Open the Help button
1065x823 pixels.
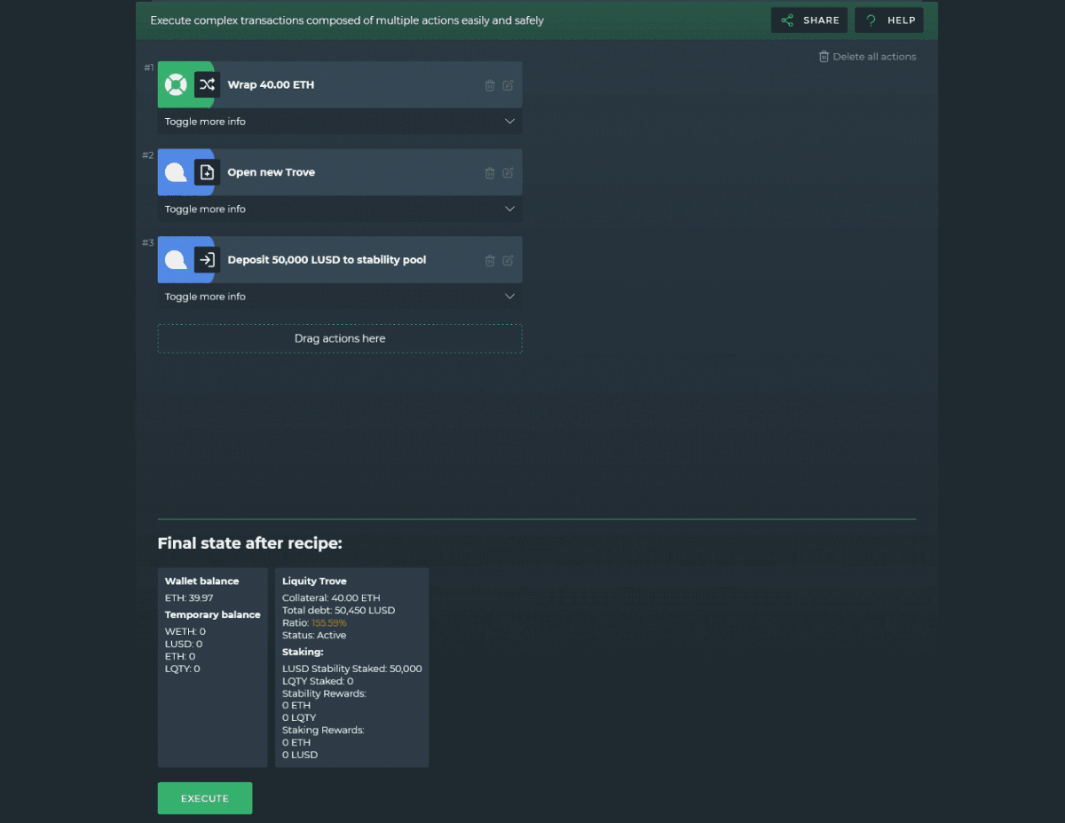click(889, 20)
